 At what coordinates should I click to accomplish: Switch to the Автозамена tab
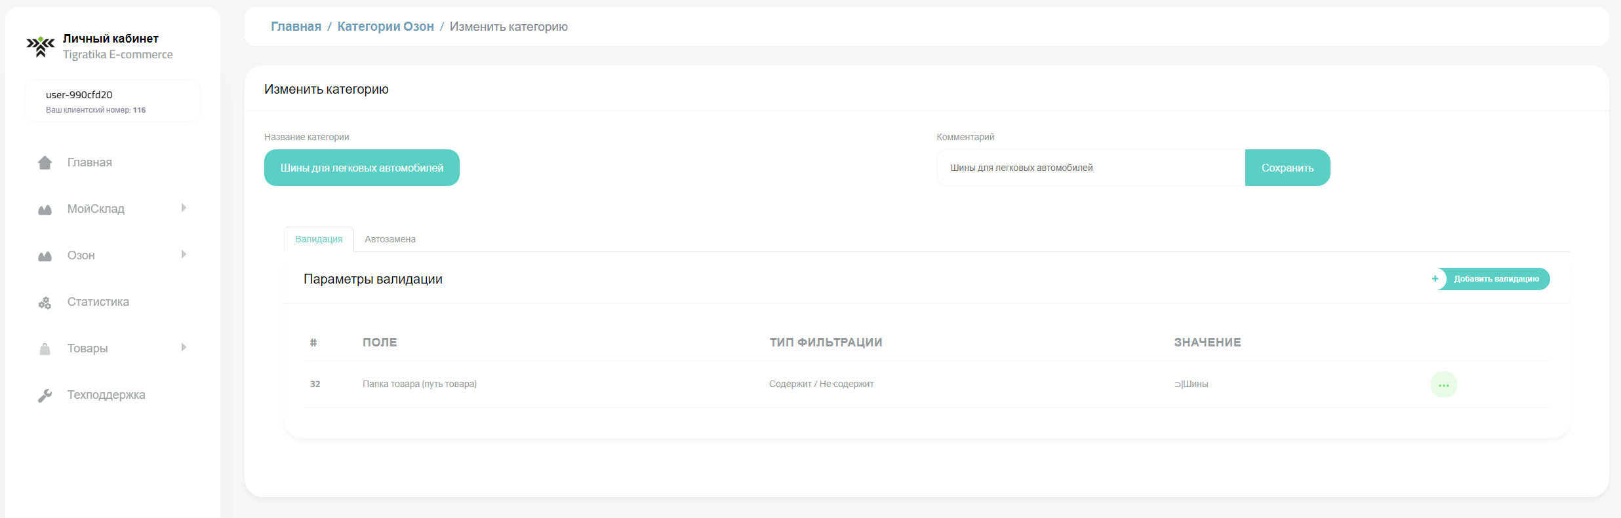point(390,239)
